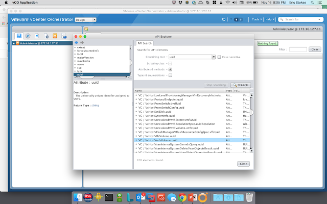
Task: Open the My Orchestrator view icon
Action: coord(19,36)
